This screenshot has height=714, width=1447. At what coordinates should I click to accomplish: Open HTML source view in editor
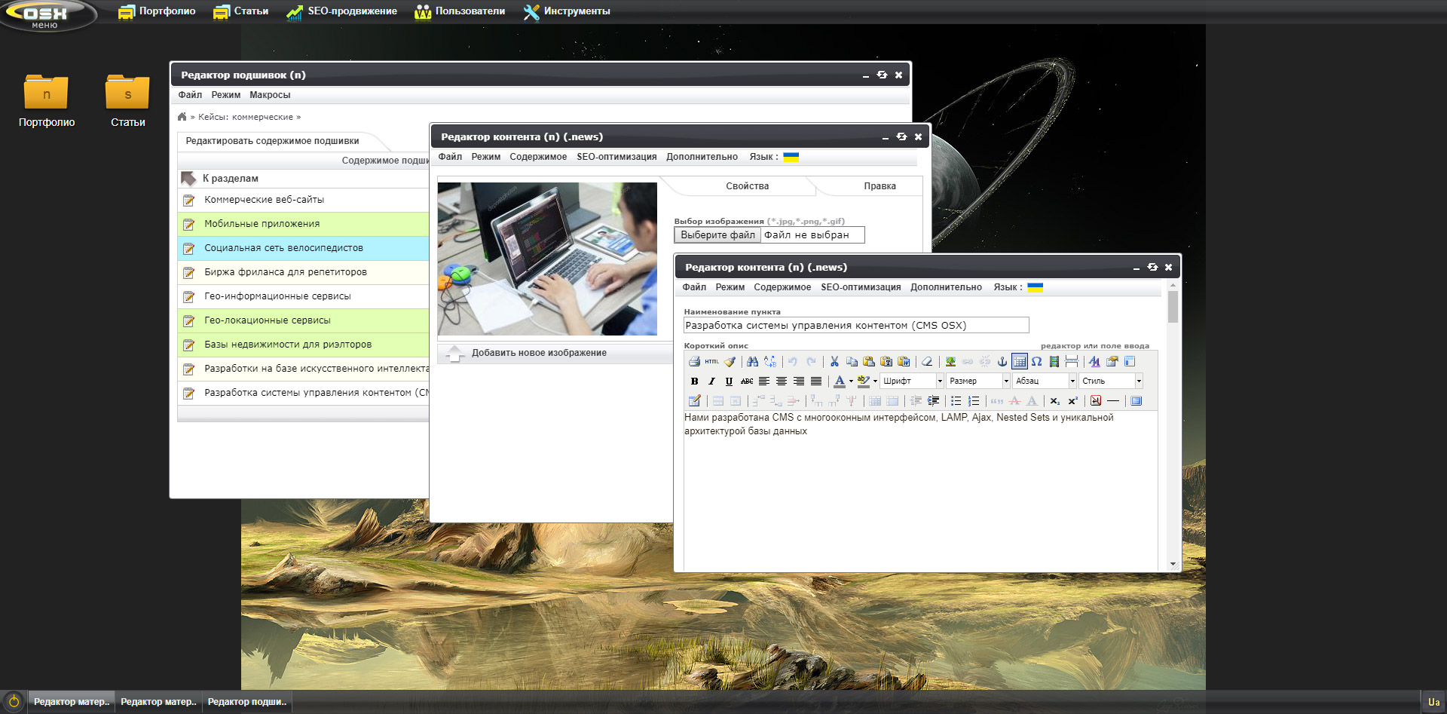(x=711, y=362)
